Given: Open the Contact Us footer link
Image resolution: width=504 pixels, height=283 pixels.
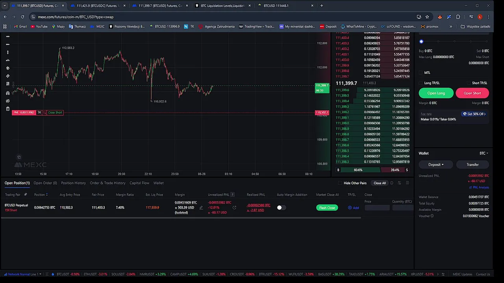Looking at the screenshot, I should pos(483,274).
